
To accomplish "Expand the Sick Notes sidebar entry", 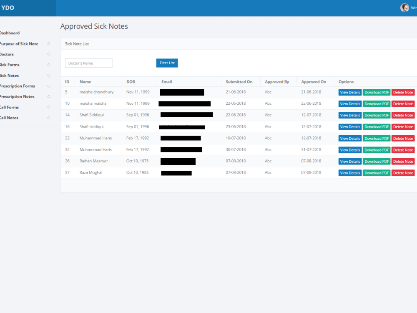I will coord(10,76).
